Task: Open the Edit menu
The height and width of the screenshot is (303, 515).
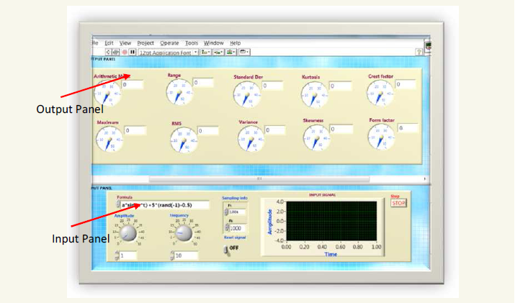Action: 109,43
